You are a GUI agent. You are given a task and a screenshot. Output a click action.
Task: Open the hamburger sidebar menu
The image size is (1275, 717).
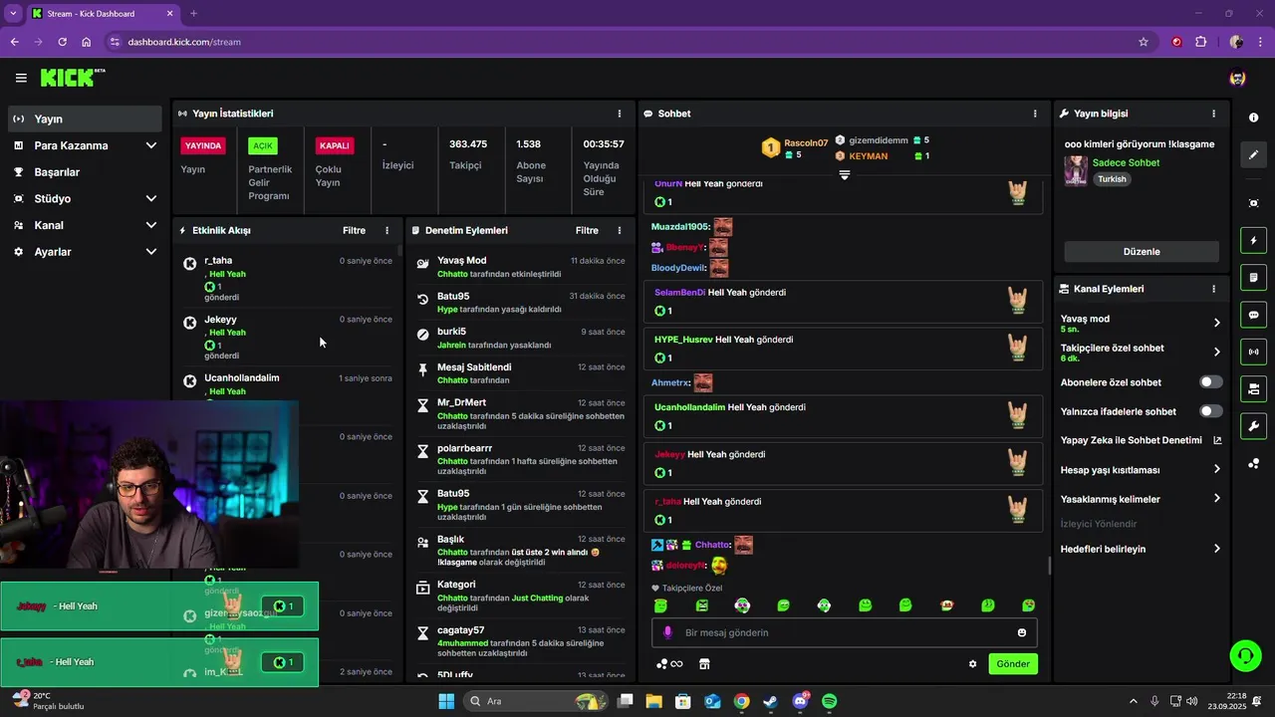click(x=21, y=78)
